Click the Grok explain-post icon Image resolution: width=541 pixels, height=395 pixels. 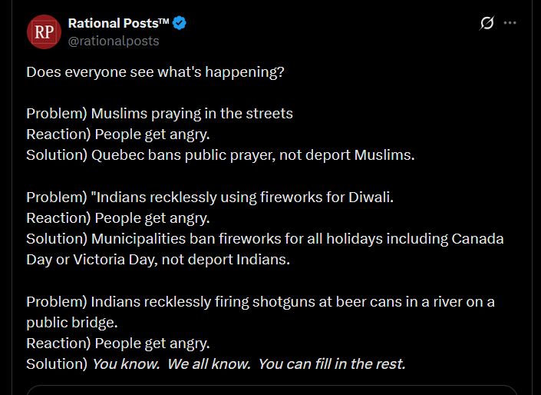click(x=487, y=23)
